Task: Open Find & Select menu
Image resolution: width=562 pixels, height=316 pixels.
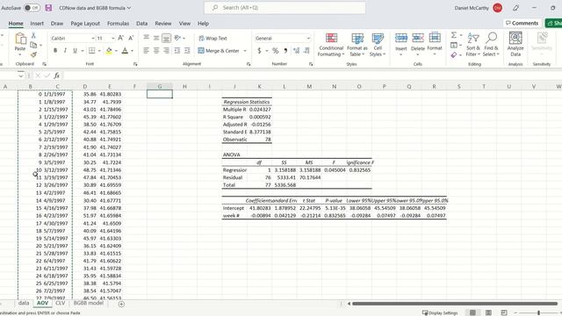Action: (491, 45)
